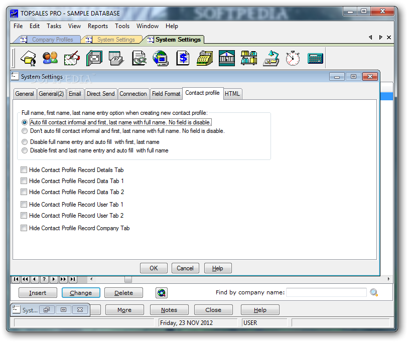This screenshot has width=408, height=342.
Task: Launch the calculator toolbar icon
Action: click(315, 58)
